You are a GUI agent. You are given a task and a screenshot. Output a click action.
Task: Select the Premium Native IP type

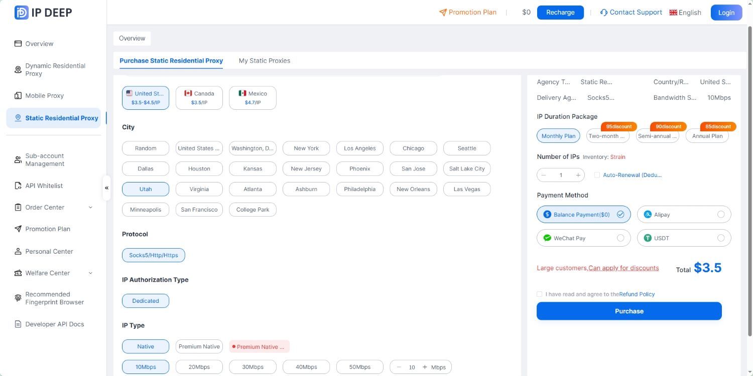click(x=199, y=346)
